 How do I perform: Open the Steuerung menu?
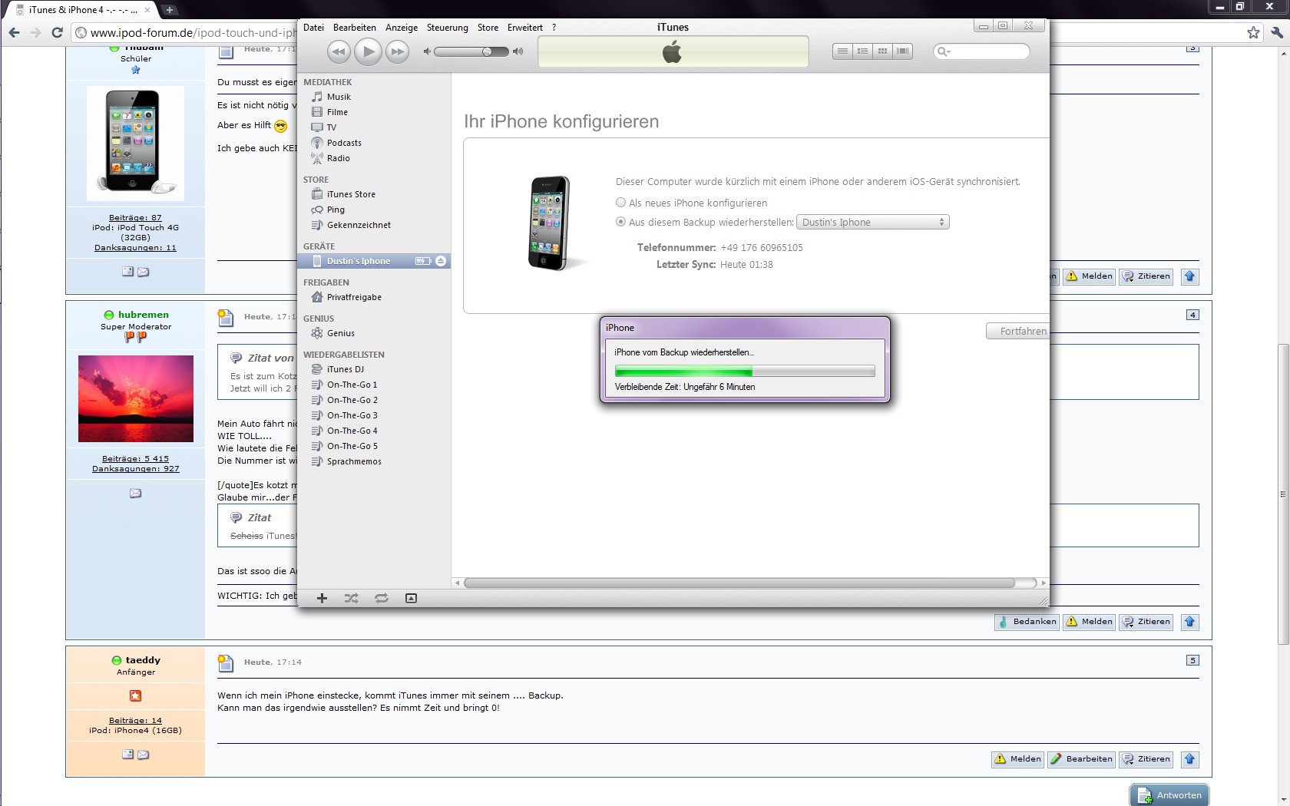click(448, 27)
